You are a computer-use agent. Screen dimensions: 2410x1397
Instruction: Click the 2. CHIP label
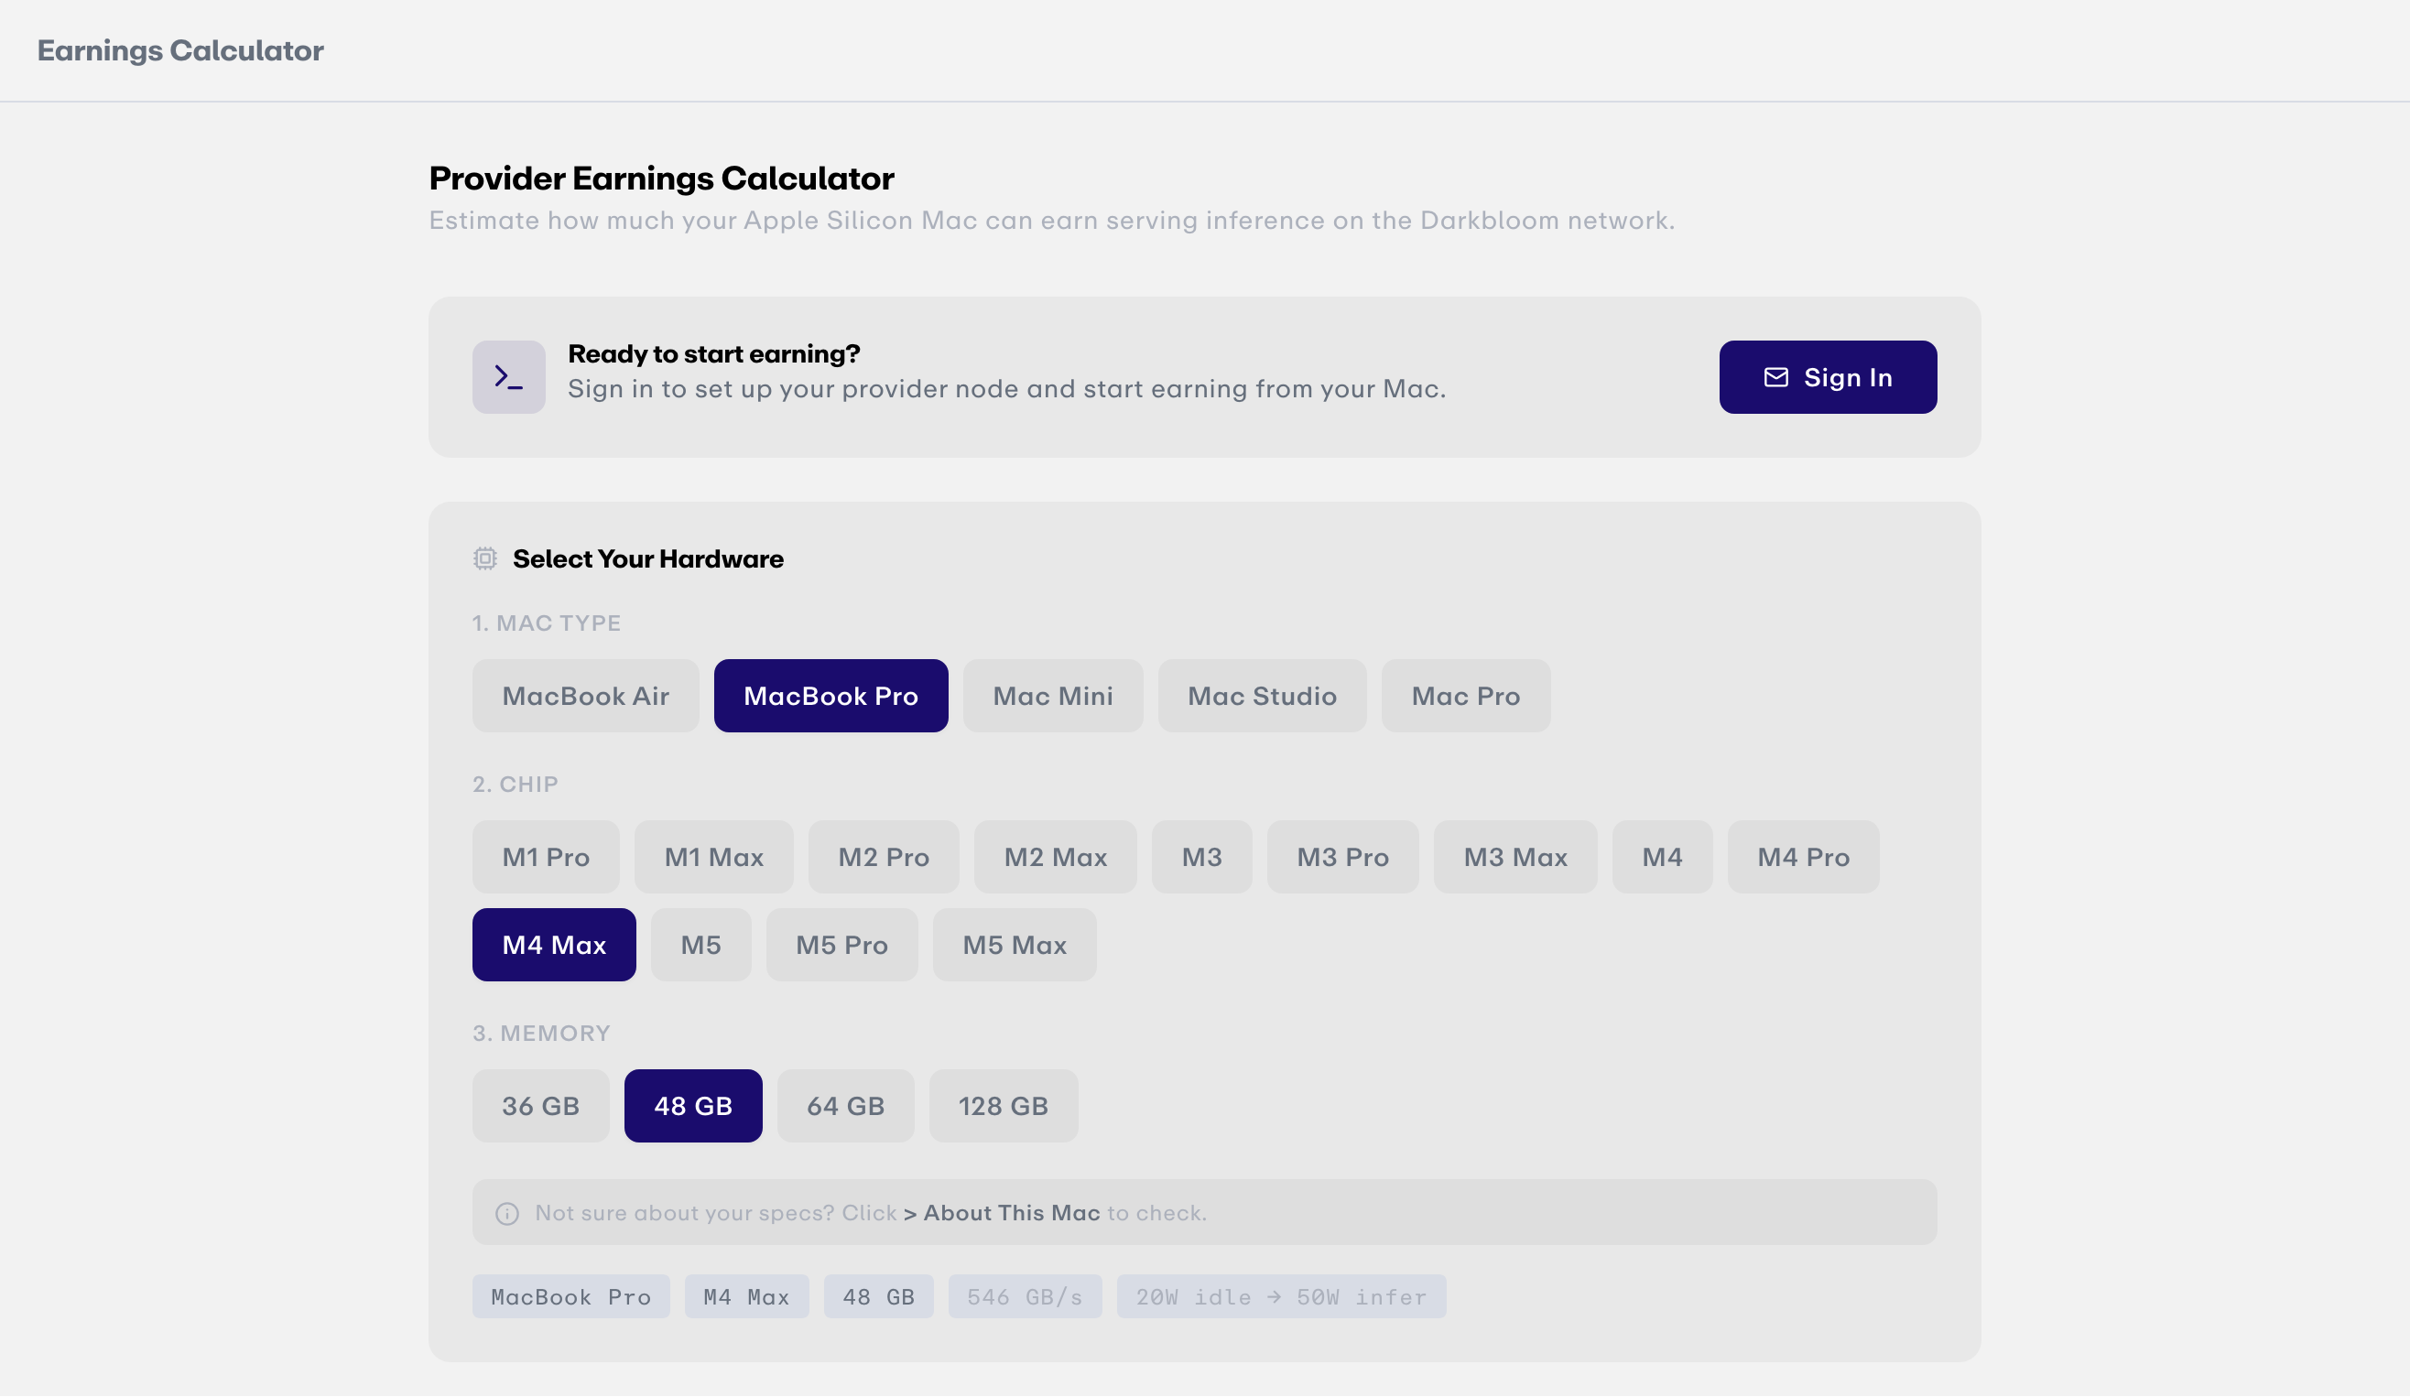click(x=515, y=784)
